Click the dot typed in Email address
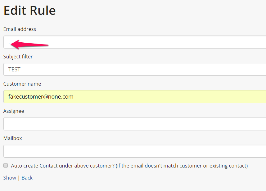 [9, 43]
